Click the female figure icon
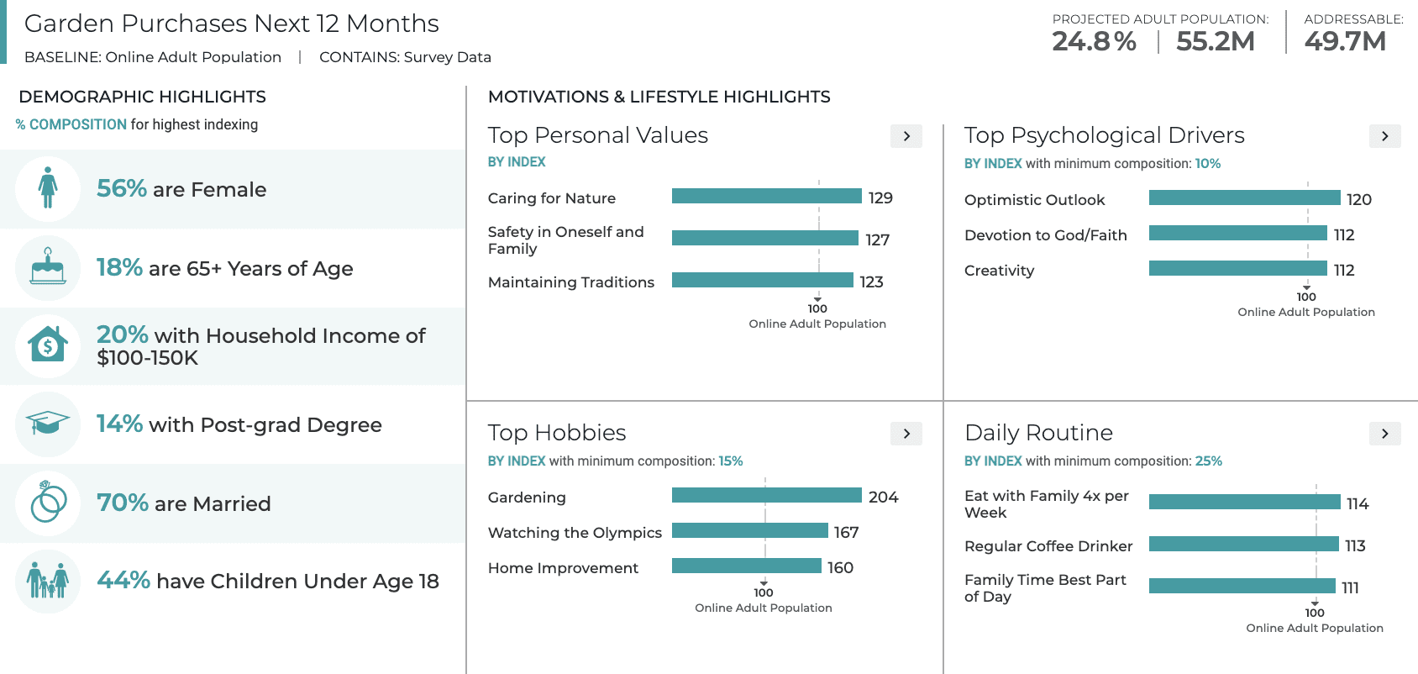 [x=48, y=188]
